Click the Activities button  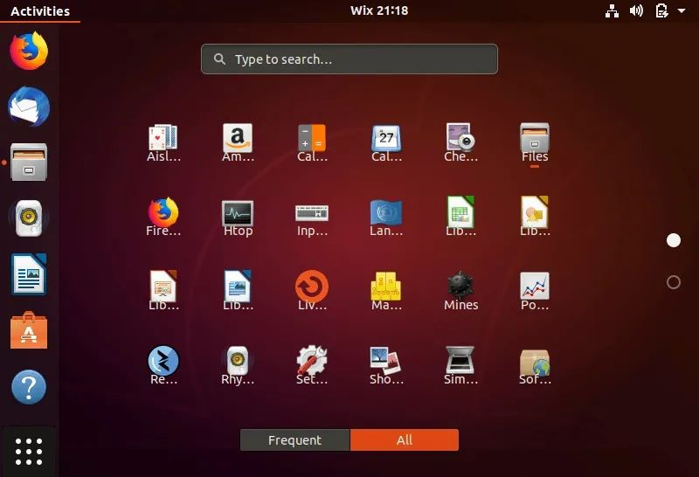click(x=40, y=11)
